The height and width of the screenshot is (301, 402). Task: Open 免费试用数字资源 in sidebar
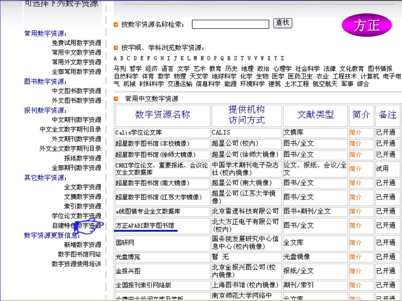(x=77, y=43)
